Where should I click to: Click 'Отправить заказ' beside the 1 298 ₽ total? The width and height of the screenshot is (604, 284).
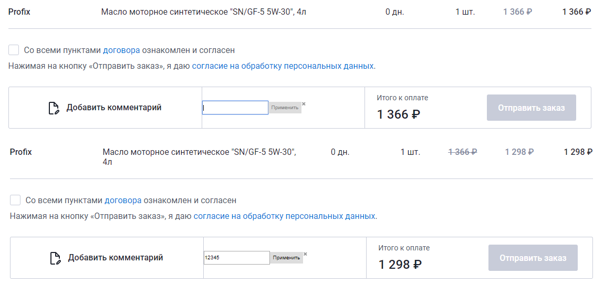533,258
